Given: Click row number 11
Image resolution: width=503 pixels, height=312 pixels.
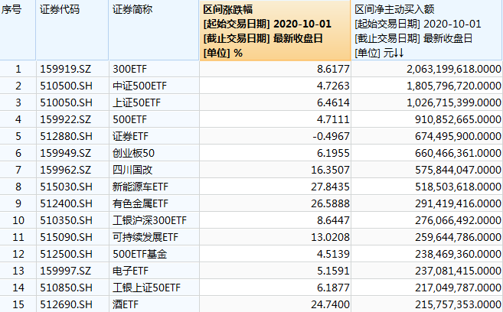Looking at the screenshot, I should click(x=18, y=237).
